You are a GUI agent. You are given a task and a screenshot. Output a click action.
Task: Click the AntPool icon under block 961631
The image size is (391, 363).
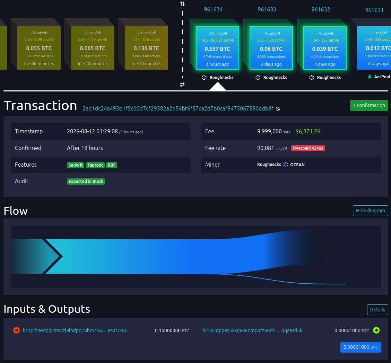370,77
